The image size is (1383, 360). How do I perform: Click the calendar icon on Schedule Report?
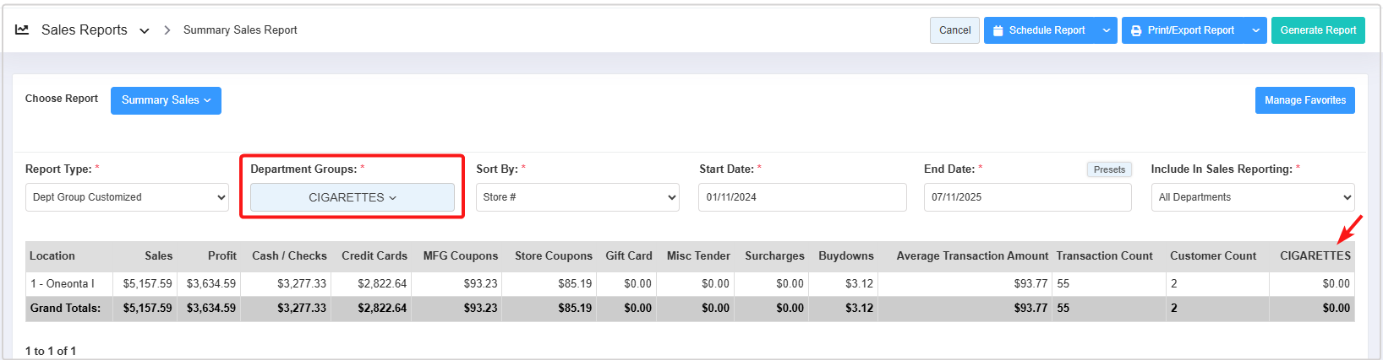pyautogui.click(x=998, y=30)
